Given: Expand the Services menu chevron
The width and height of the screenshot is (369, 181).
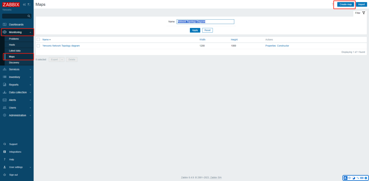Looking at the screenshot, I should [x=30, y=69].
